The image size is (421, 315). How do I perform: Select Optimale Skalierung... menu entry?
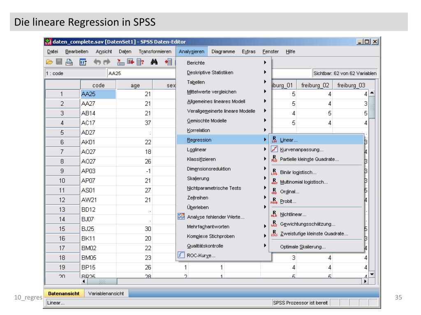(317, 247)
